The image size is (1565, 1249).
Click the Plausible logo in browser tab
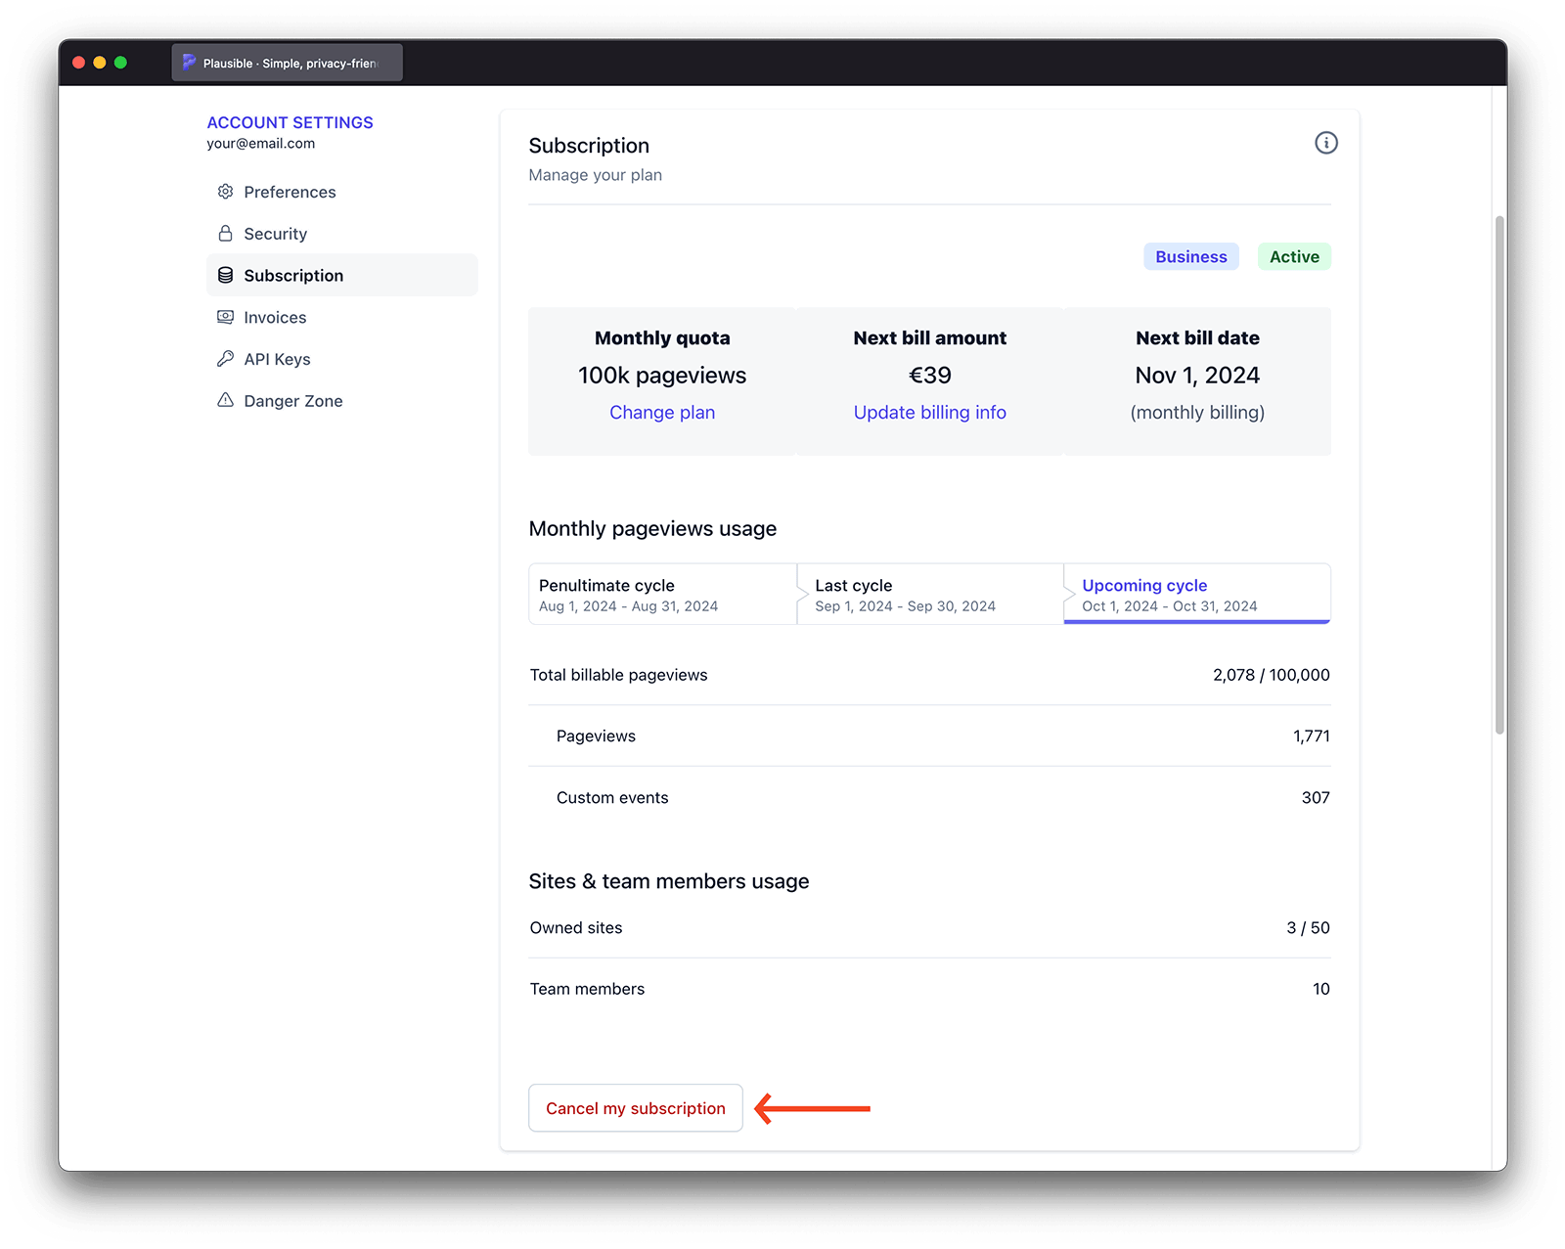point(189,63)
